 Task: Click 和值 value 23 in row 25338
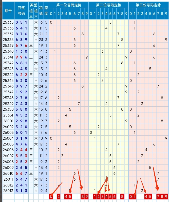tap(41, 39)
